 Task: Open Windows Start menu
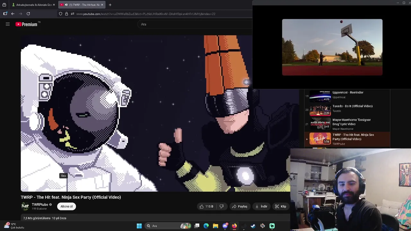139,226
